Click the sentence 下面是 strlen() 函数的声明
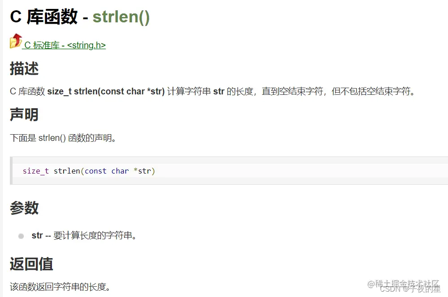The width and height of the screenshot is (448, 297). 63,138
